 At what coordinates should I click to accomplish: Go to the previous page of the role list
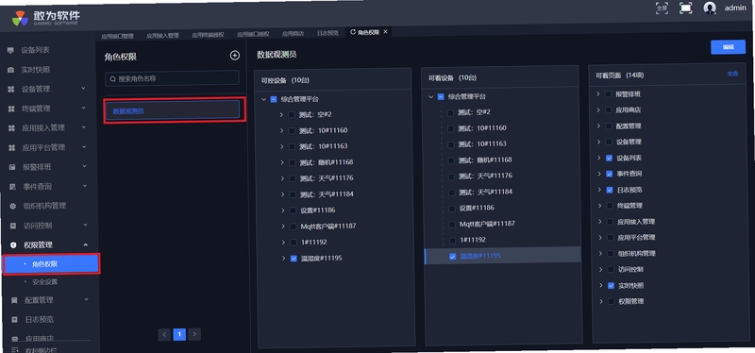(164, 334)
